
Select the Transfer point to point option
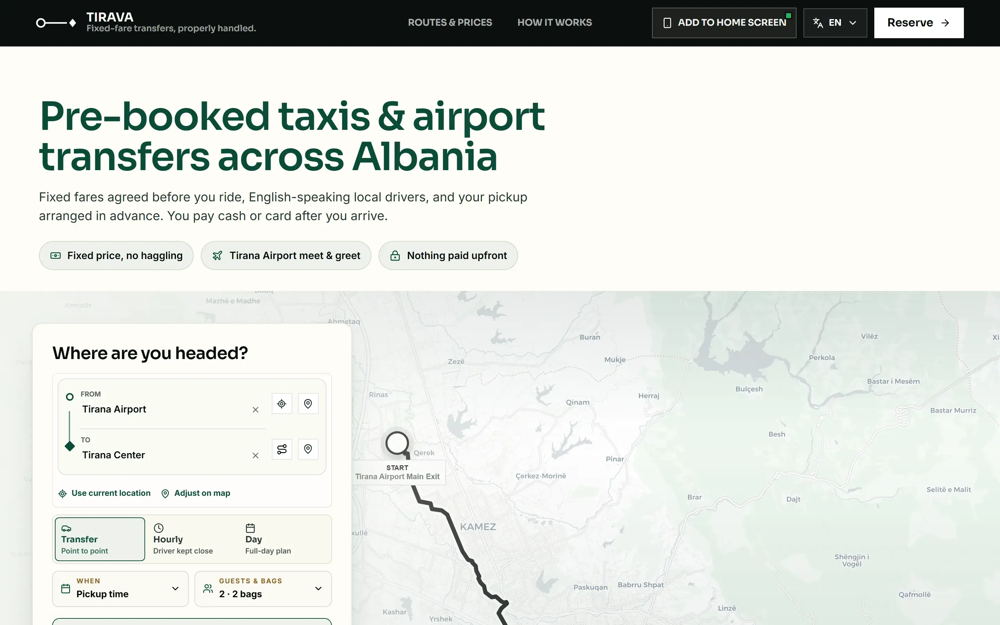[100, 539]
